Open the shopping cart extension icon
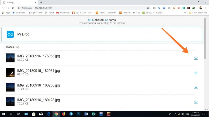The width and height of the screenshot is (209, 117). (169, 8)
